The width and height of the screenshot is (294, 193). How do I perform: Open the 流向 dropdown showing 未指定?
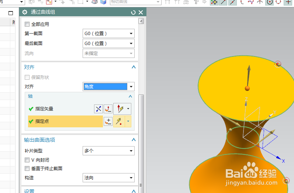pos(108,54)
